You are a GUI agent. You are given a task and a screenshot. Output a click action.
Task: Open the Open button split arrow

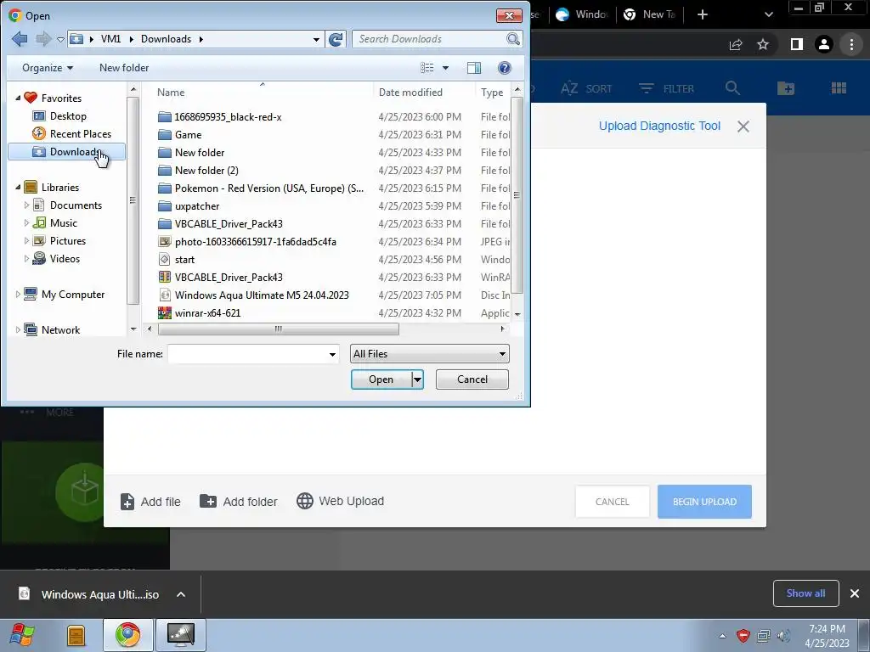coord(417,379)
